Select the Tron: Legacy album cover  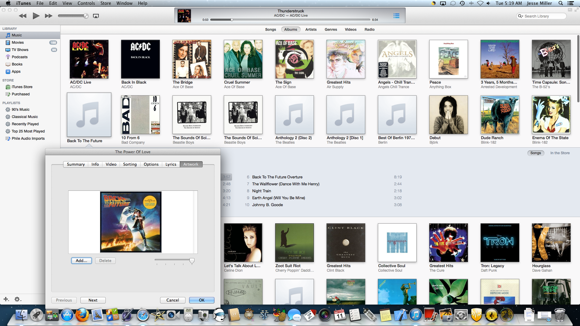pyautogui.click(x=500, y=243)
